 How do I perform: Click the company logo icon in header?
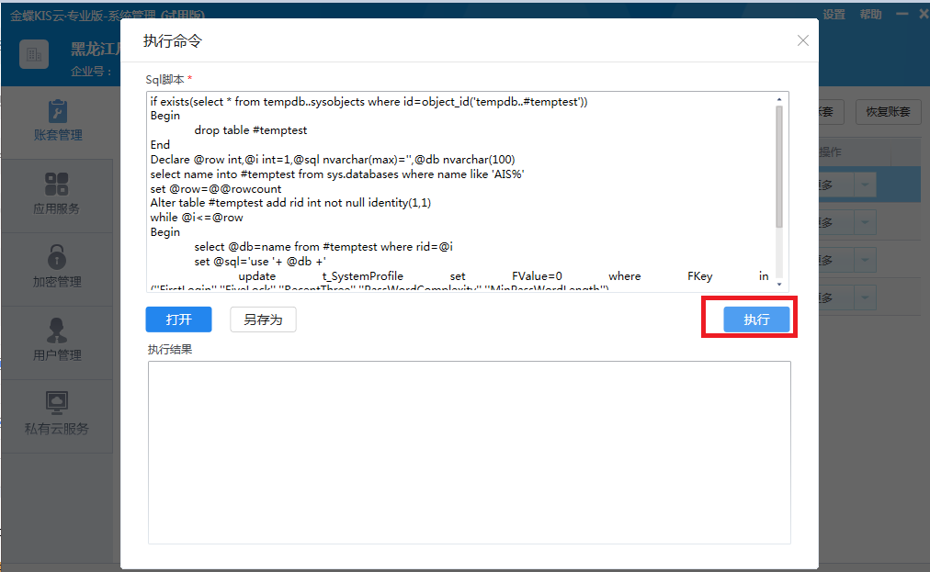(35, 56)
